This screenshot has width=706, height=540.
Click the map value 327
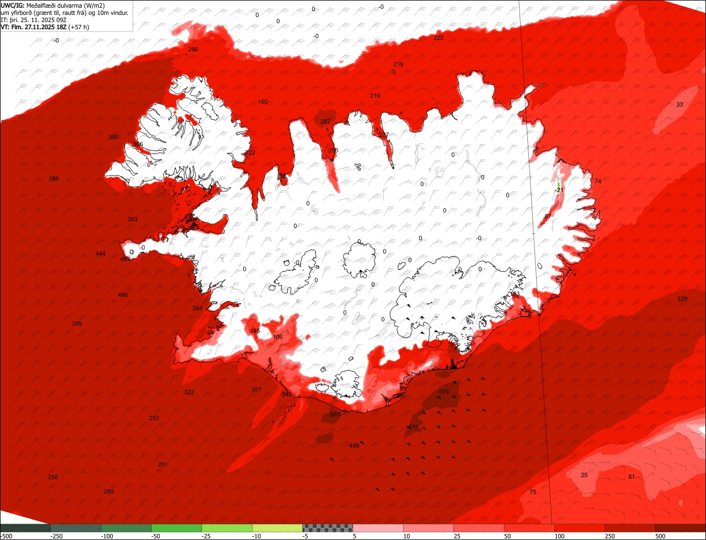coord(189,393)
